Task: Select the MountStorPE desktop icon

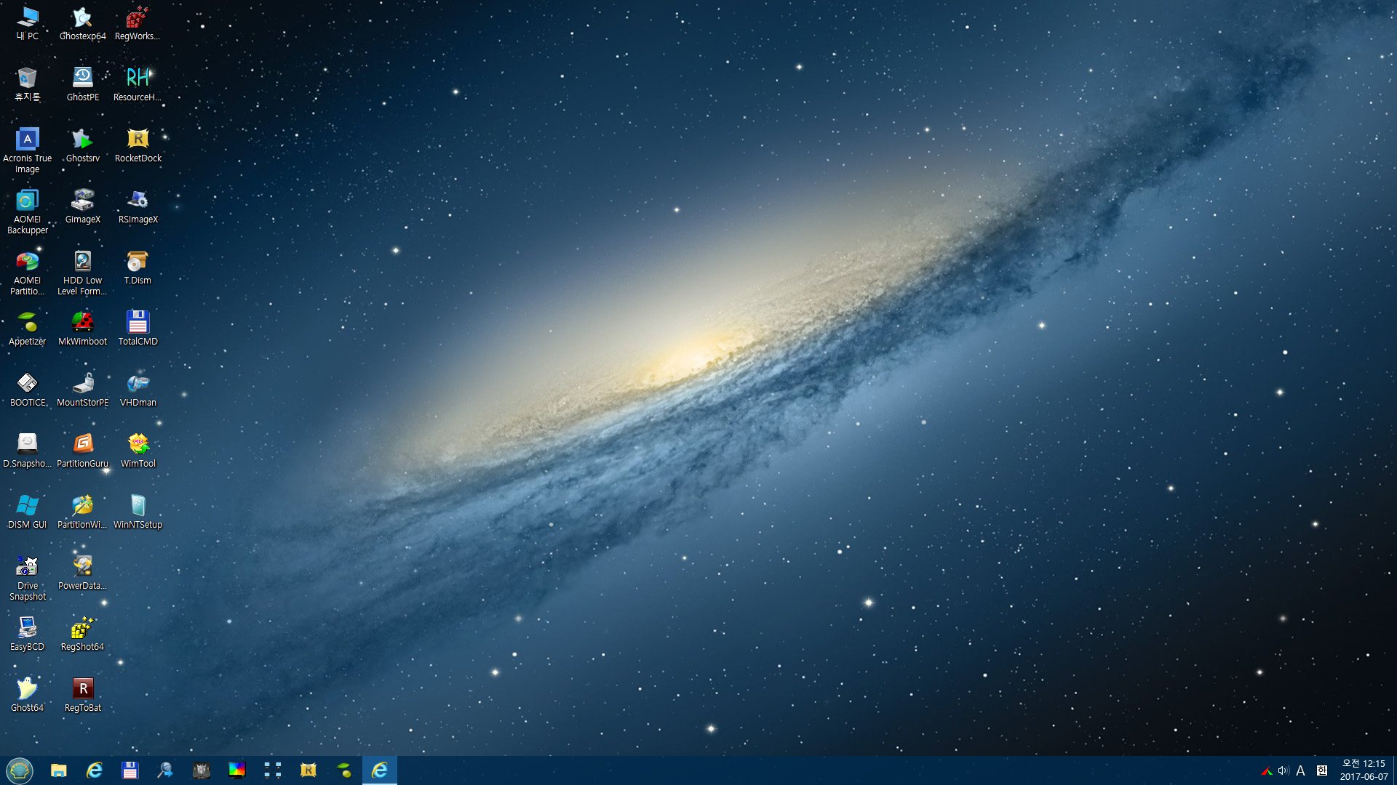Action: coord(83,390)
